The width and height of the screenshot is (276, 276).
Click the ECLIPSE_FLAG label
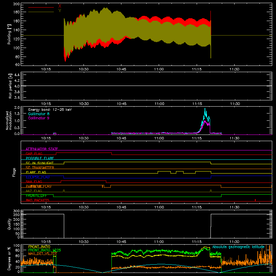click(x=38, y=177)
